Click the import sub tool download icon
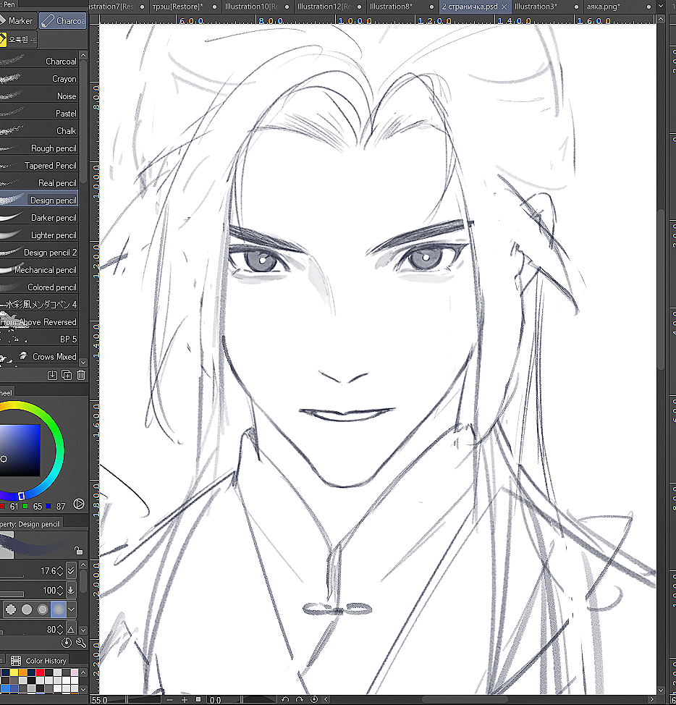Image resolution: width=676 pixels, height=705 pixels. (52, 375)
